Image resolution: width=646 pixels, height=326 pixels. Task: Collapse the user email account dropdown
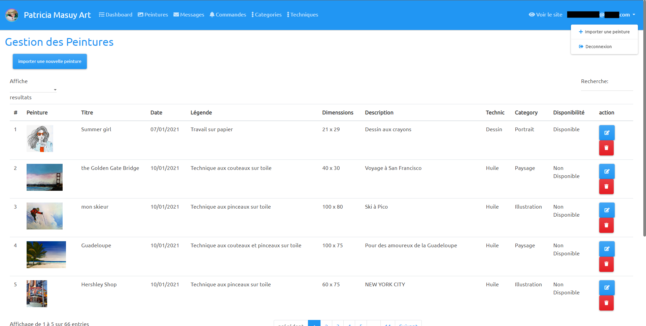click(x=601, y=15)
